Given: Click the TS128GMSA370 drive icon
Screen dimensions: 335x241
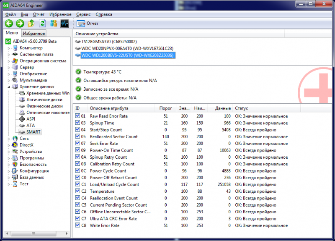Looking at the screenshot, I should pos(78,42).
